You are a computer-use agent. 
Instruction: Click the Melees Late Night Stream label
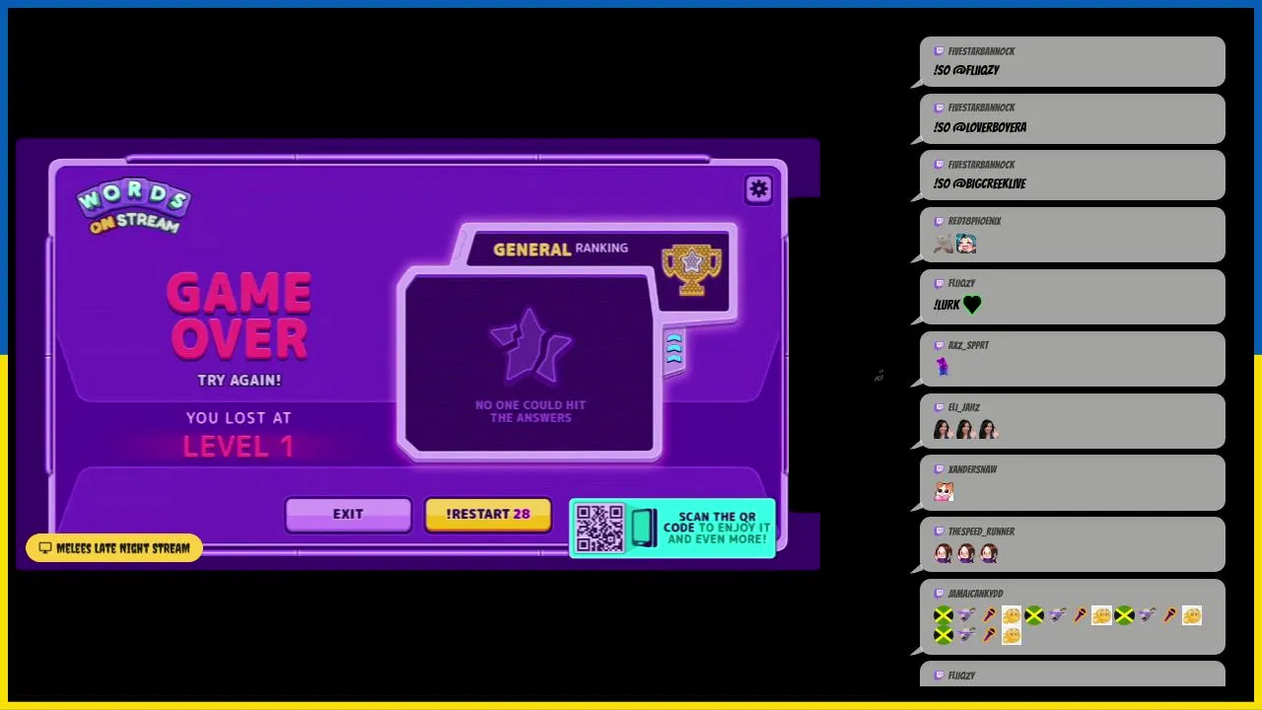tap(114, 548)
